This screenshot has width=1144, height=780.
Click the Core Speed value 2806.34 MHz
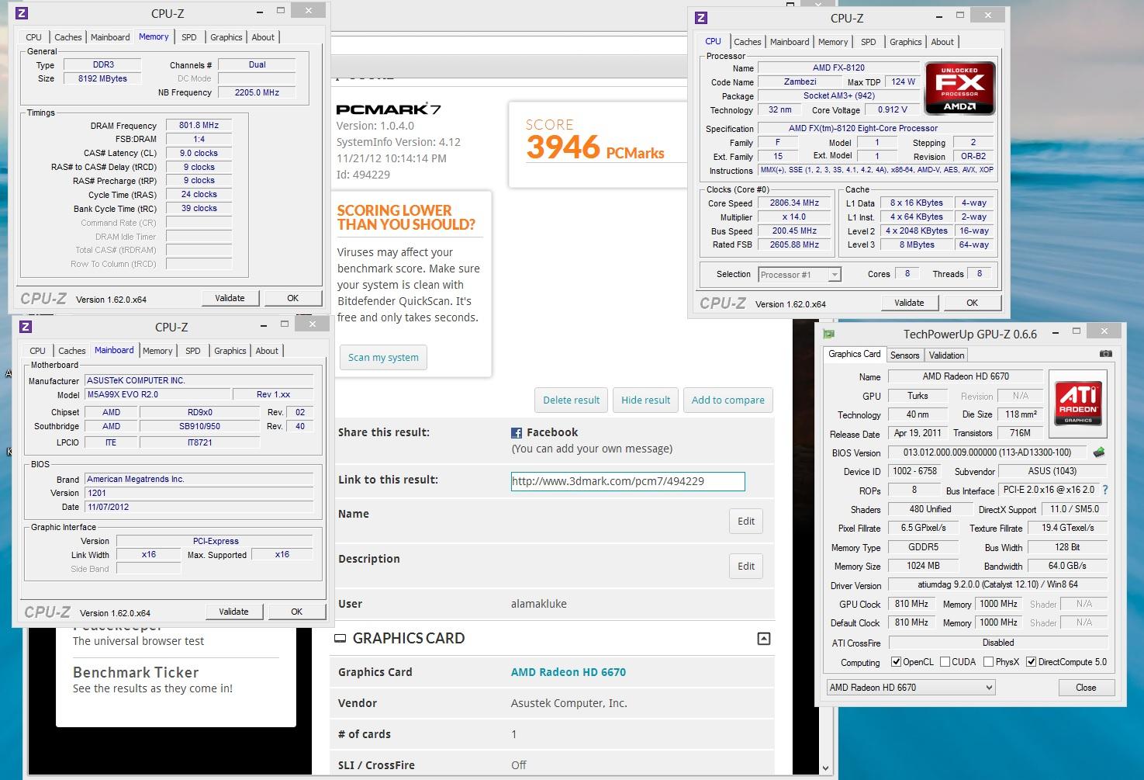(x=794, y=203)
